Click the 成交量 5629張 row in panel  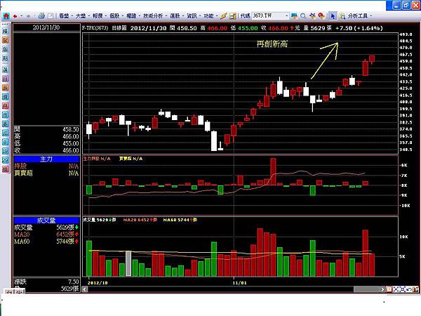pyautogui.click(x=46, y=228)
